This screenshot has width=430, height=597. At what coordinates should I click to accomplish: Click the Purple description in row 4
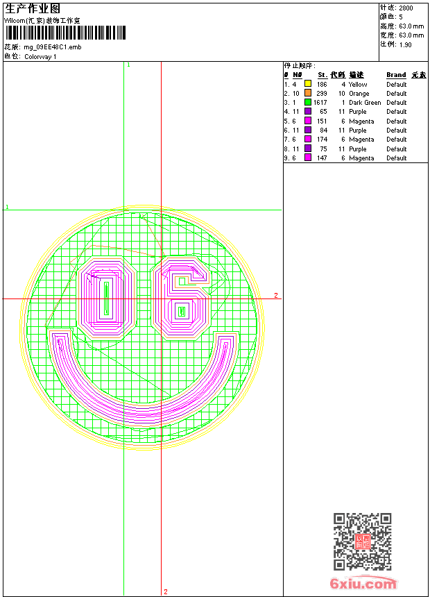pos(358,112)
